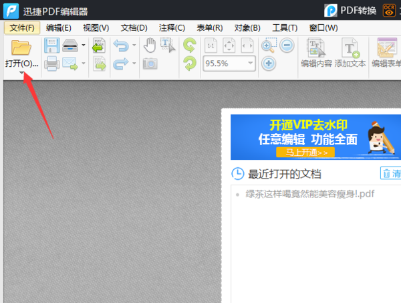The width and height of the screenshot is (401, 303).
Task: Click the clear recent documents trash button
Action: 390,173
